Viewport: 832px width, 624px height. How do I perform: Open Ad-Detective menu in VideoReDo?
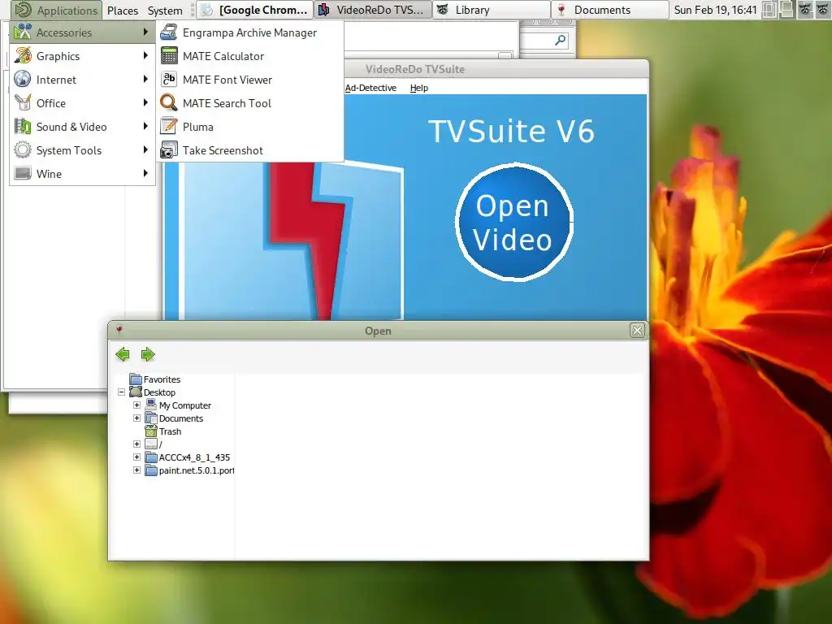pyautogui.click(x=370, y=88)
